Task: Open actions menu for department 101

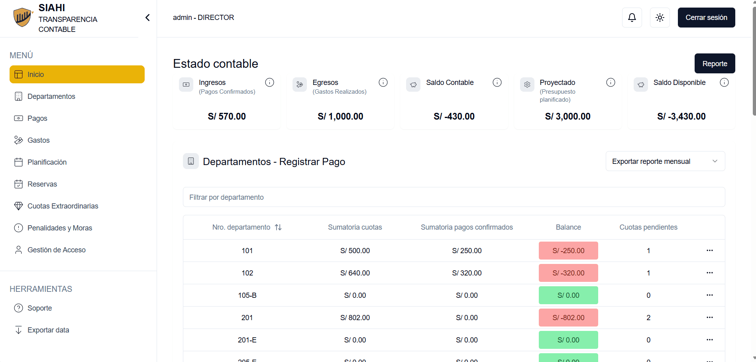Action: coord(709,250)
